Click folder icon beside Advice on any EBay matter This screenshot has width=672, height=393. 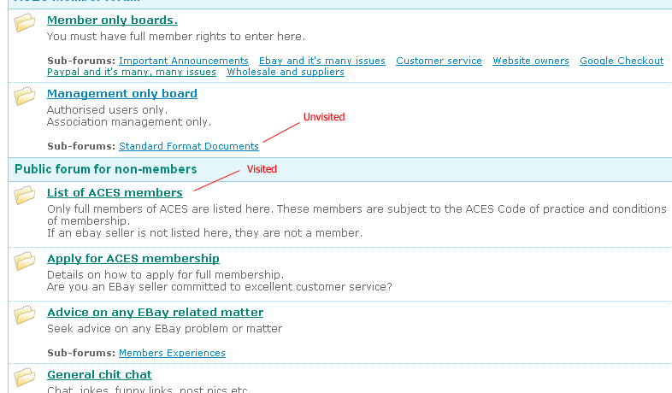25,315
